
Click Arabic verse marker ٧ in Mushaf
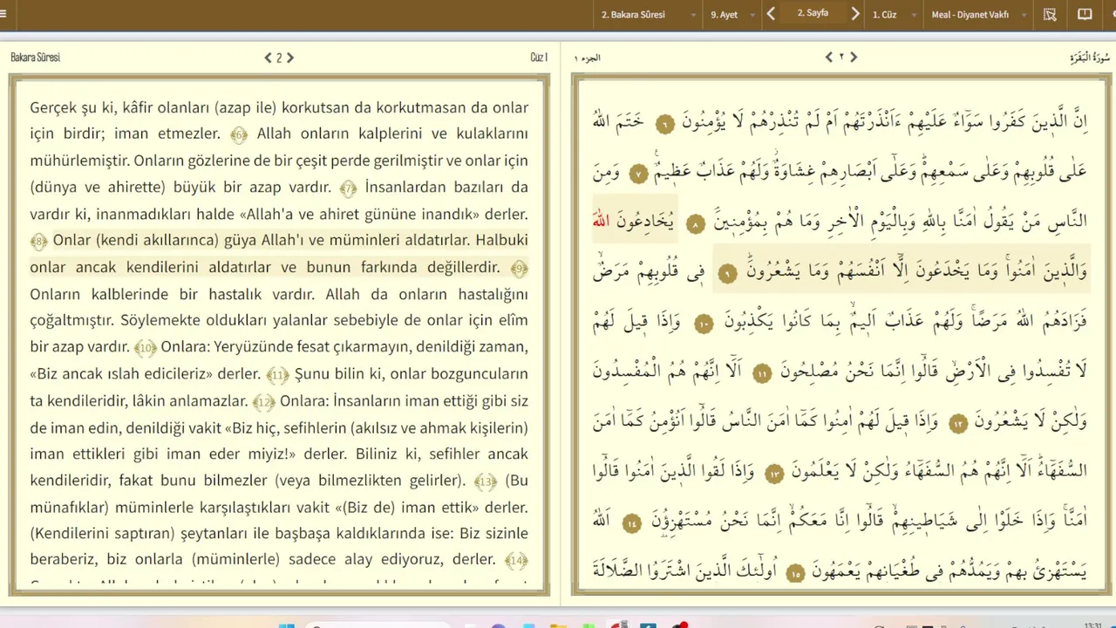click(x=637, y=174)
